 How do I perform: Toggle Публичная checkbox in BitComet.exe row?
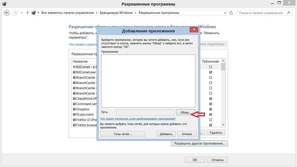coord(210,72)
